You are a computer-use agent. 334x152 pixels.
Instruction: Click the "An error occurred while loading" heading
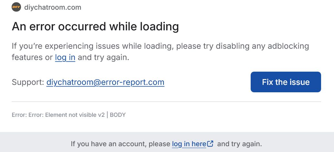tap(95, 26)
